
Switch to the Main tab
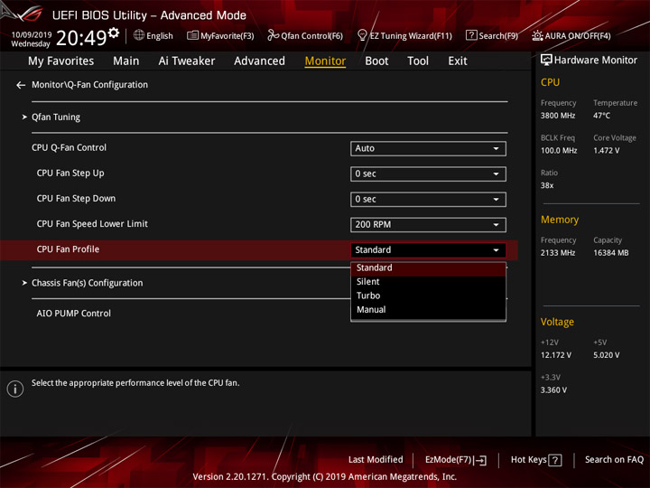[x=126, y=61]
